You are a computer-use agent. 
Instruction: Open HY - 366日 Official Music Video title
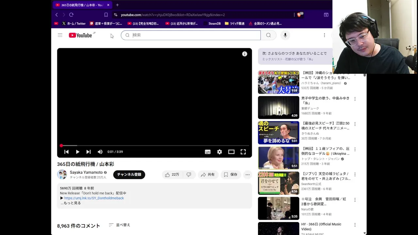(x=321, y=227)
